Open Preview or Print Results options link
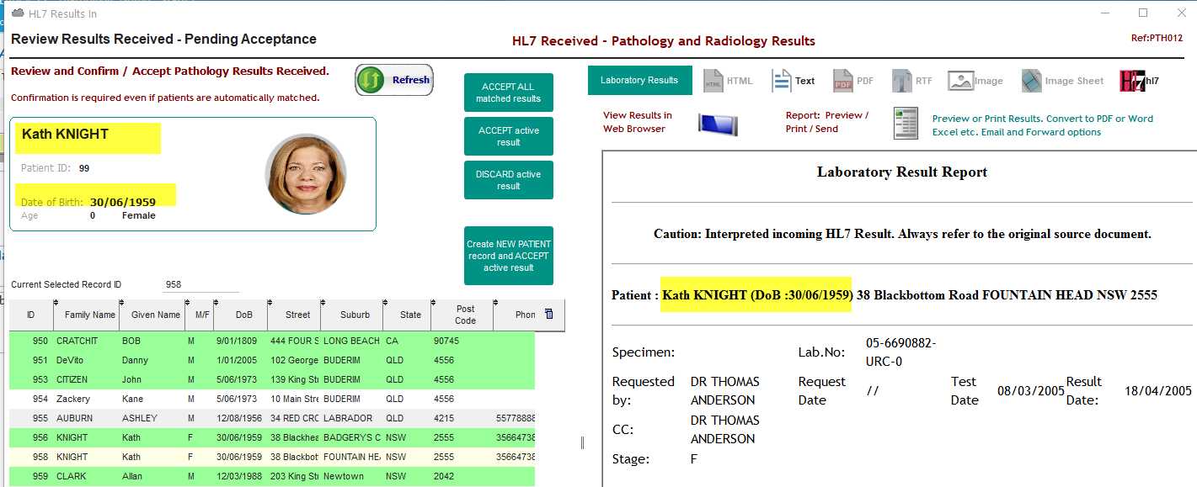The width and height of the screenshot is (1197, 487). click(1042, 125)
